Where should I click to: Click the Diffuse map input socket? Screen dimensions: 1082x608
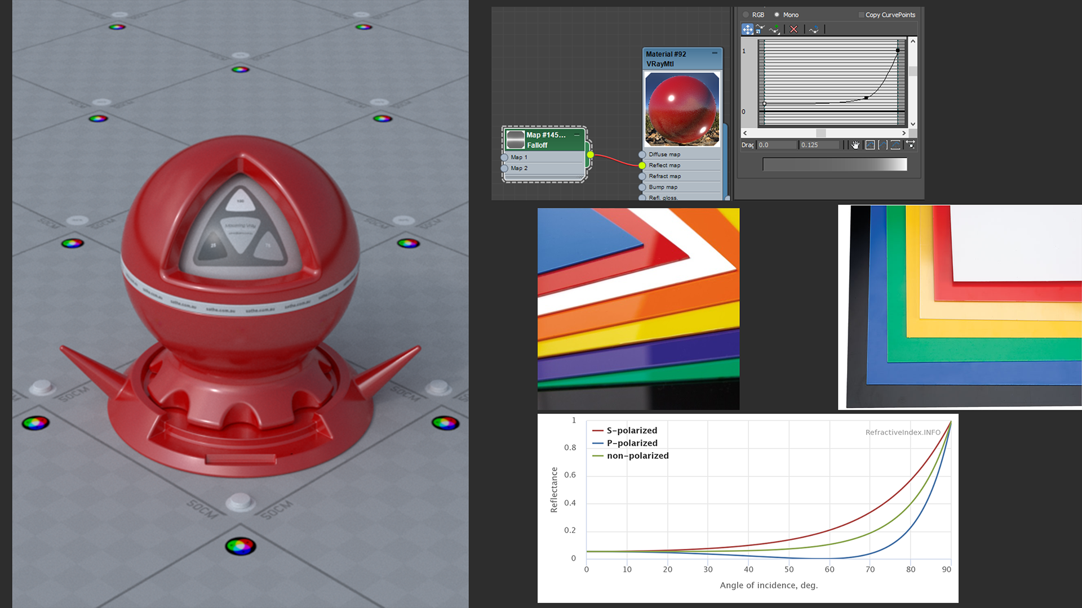pyautogui.click(x=642, y=155)
